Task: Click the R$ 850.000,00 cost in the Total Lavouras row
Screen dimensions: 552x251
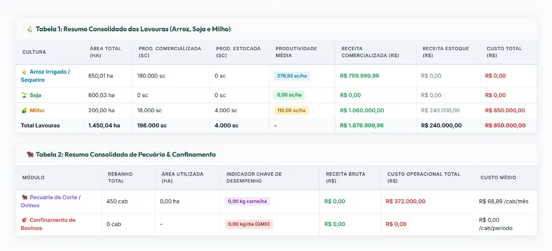Action: [505, 125]
